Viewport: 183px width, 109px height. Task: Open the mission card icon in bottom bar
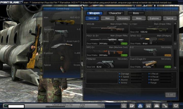pyautogui.click(x=132, y=106)
